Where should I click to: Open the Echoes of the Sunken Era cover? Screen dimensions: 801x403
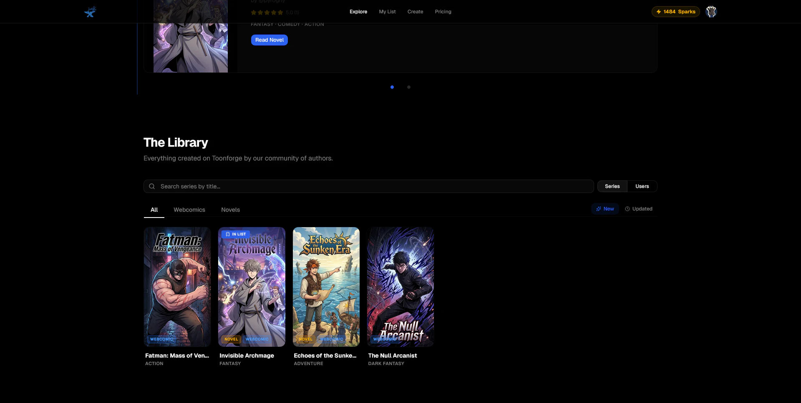tap(326, 287)
